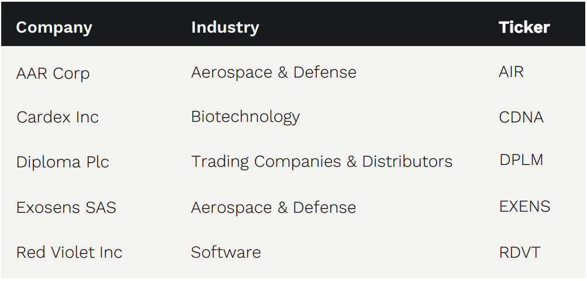Click the Biotechnology industry cell
This screenshot has height=281, width=587.
coord(245,117)
